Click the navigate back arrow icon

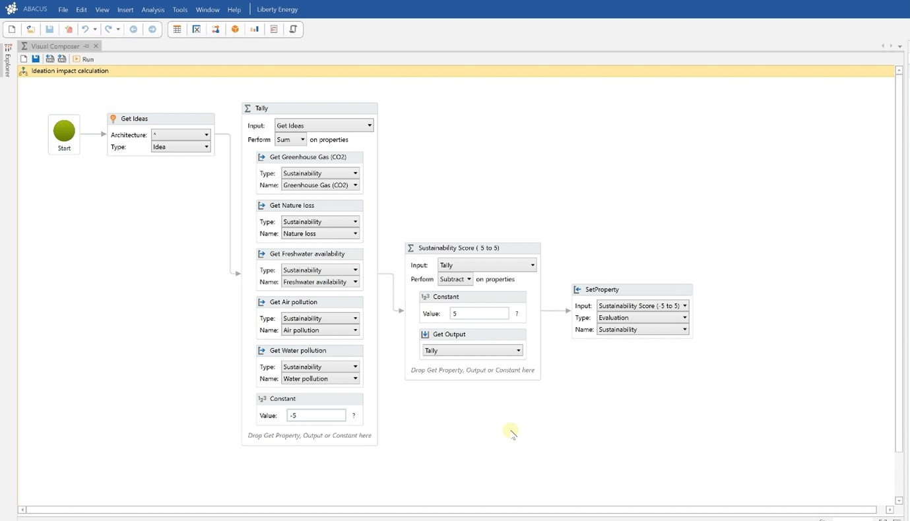(133, 29)
